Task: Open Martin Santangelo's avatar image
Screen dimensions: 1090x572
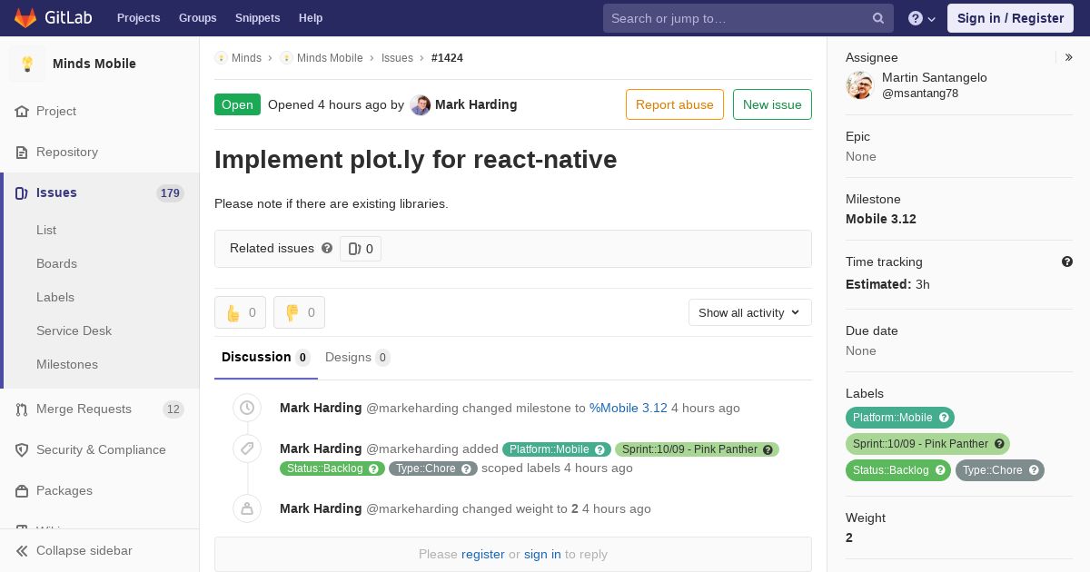Action: (x=859, y=85)
